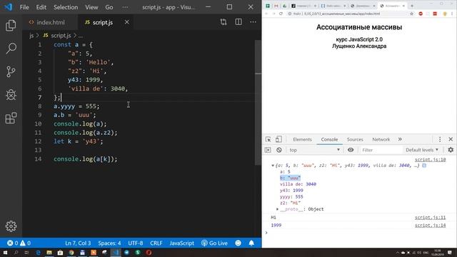
Task: Open the editor More Actions ellipsis
Action: point(253,22)
